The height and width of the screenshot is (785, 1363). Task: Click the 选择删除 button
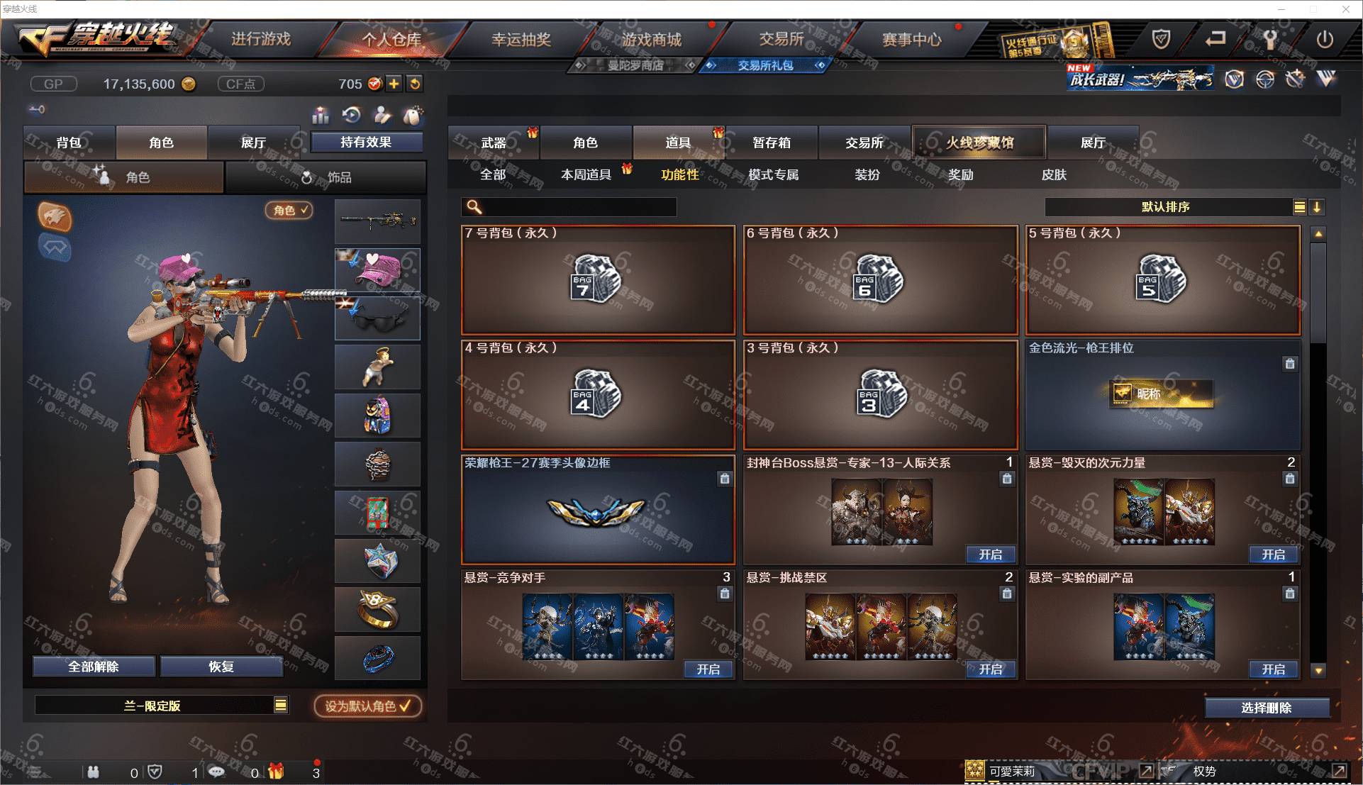[x=1267, y=708]
